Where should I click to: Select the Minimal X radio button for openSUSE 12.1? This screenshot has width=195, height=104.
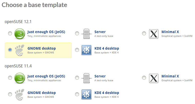pyautogui.click(x=144, y=33)
